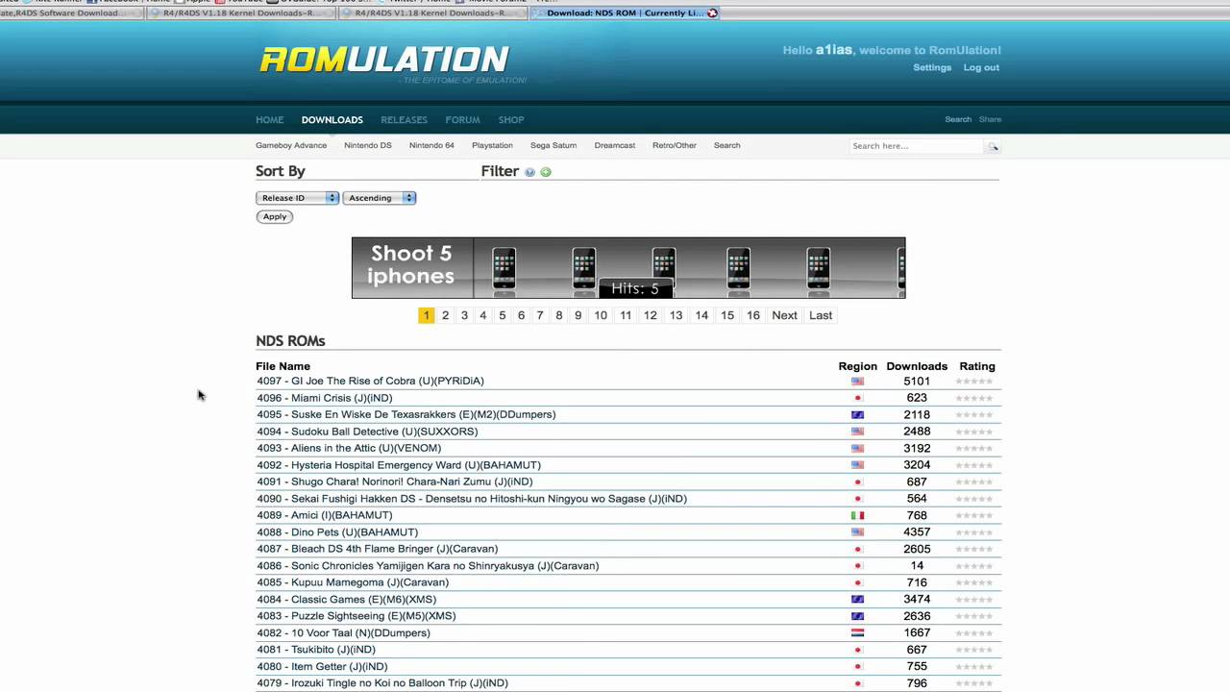Open 4093 Aliens in the Attic ROM
The image size is (1230, 692).
click(x=349, y=448)
